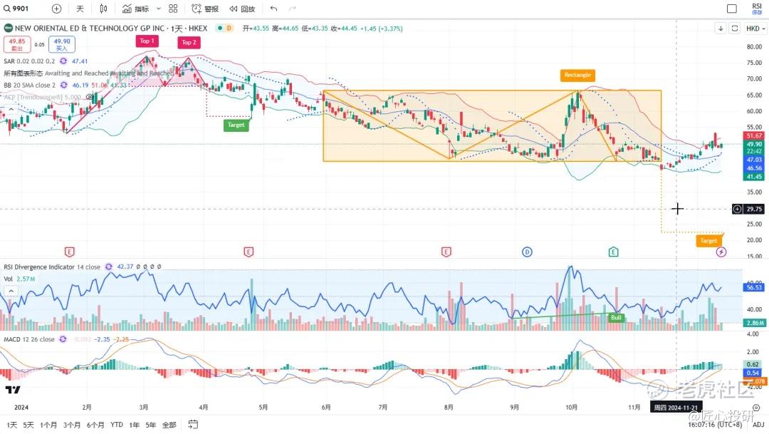This screenshot has height=434, width=769.
Task: Click MACD indicator refresh icon
Action: (63, 339)
